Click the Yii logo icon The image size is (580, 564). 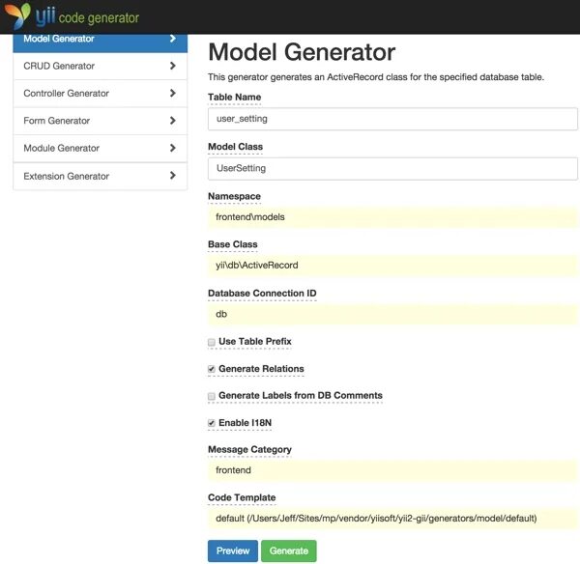coord(17,15)
